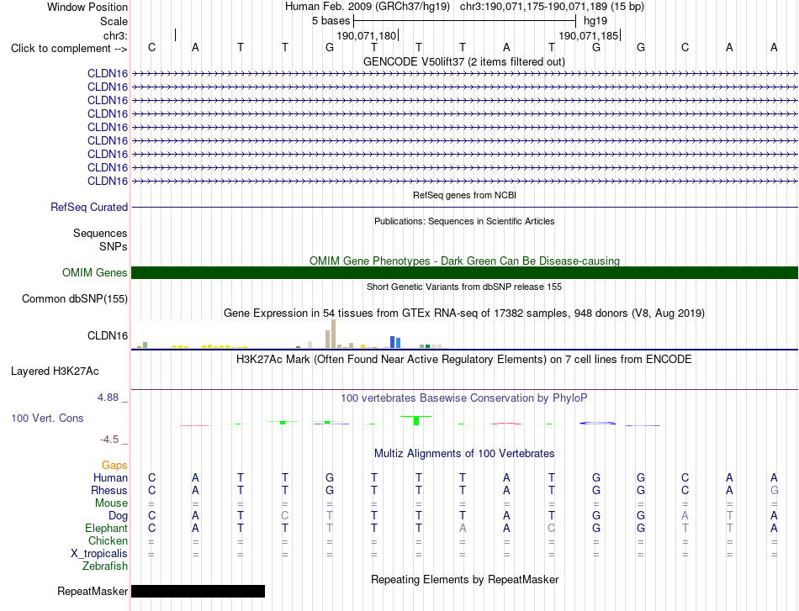Click the 'Click to complement -->' label
Viewport: 799px width, 611px height.
(69, 49)
